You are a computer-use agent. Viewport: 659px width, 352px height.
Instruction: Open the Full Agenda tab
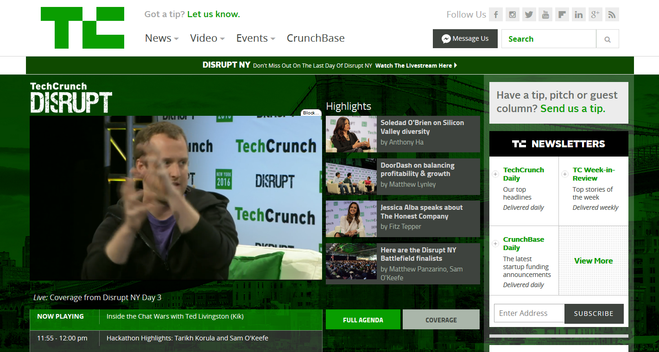(363, 320)
